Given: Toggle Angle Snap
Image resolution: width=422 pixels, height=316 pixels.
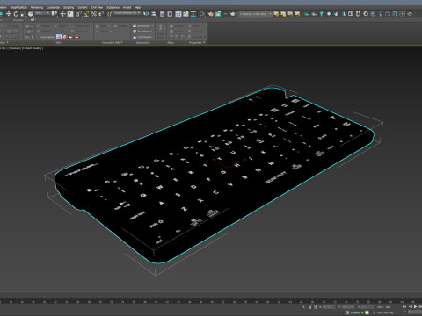Looking at the screenshot, I should 86,13.
